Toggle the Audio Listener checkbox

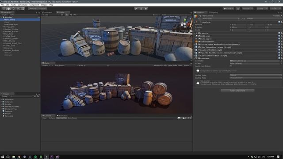pyautogui.click(x=199, y=42)
